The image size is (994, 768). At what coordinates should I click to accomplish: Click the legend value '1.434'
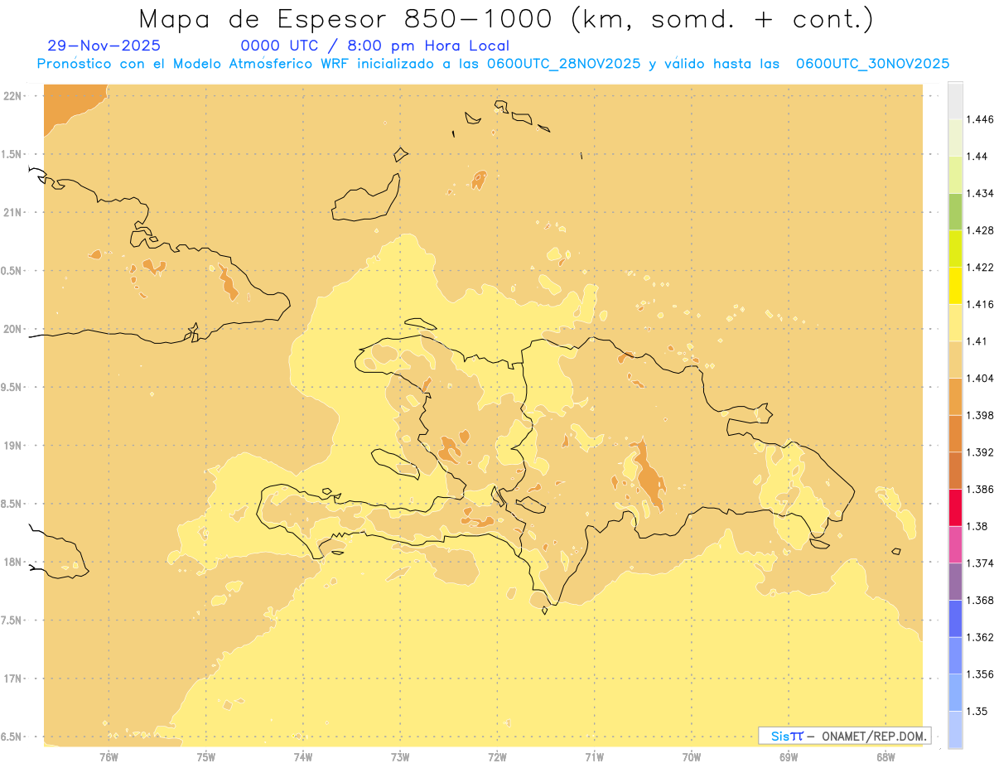coord(979,193)
